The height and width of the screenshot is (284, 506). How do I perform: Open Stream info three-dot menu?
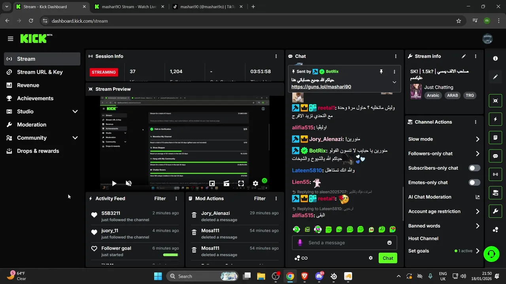coord(476,56)
